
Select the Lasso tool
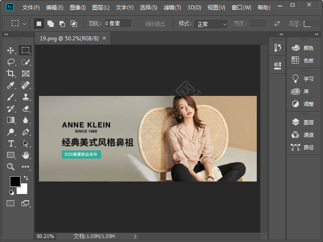[x=11, y=62]
